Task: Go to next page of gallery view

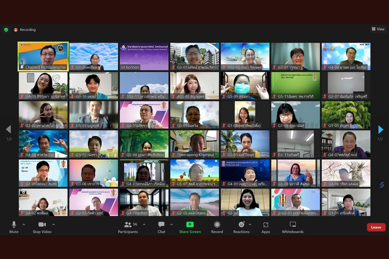Action: 381,129
